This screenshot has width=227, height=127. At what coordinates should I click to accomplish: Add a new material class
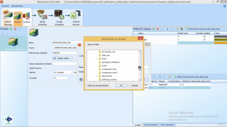154,29
